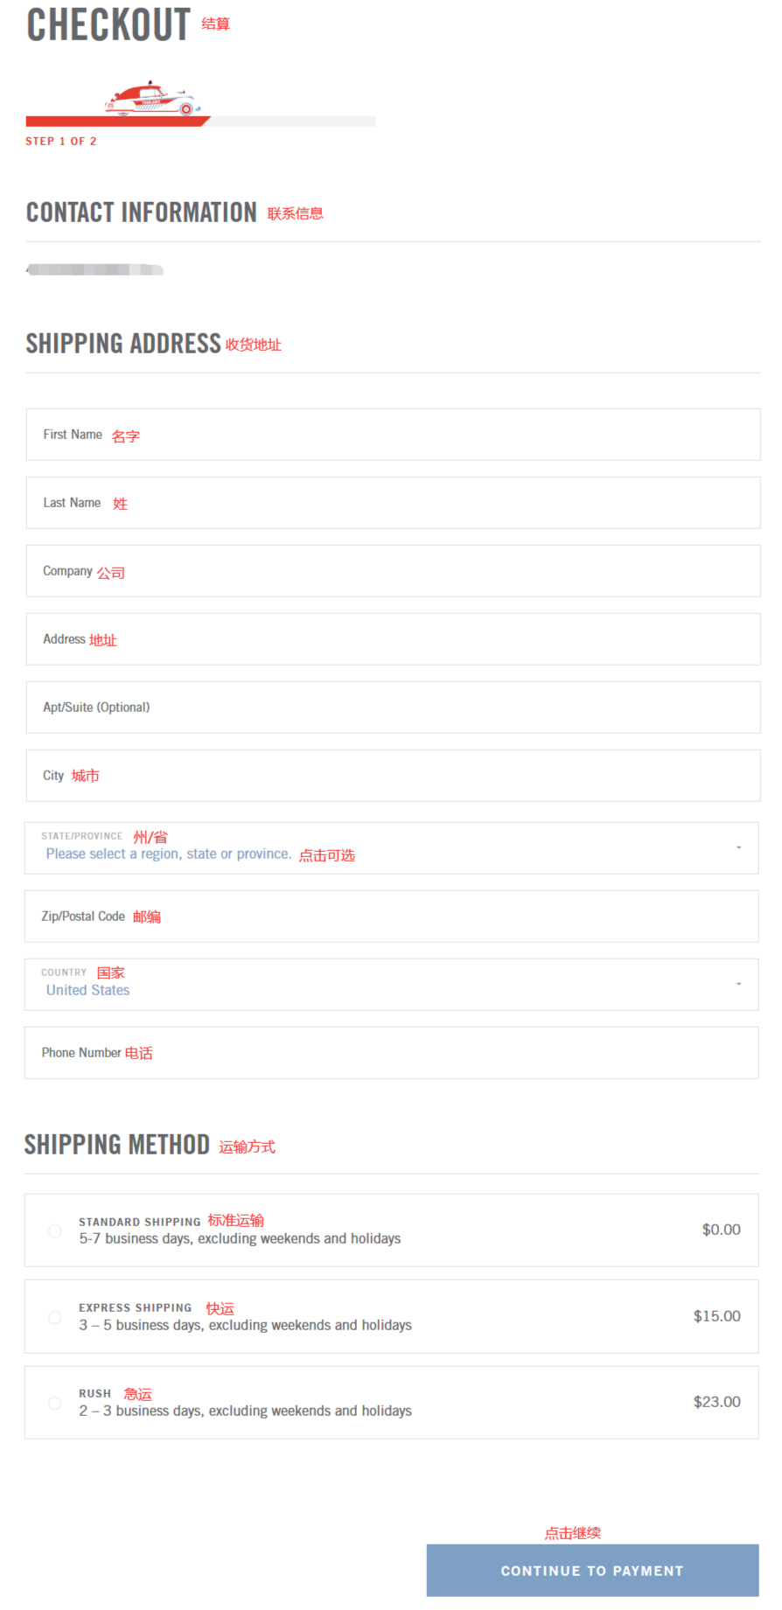The image size is (782, 1610).
Task: Click the blurred contact email text
Action: click(94, 269)
